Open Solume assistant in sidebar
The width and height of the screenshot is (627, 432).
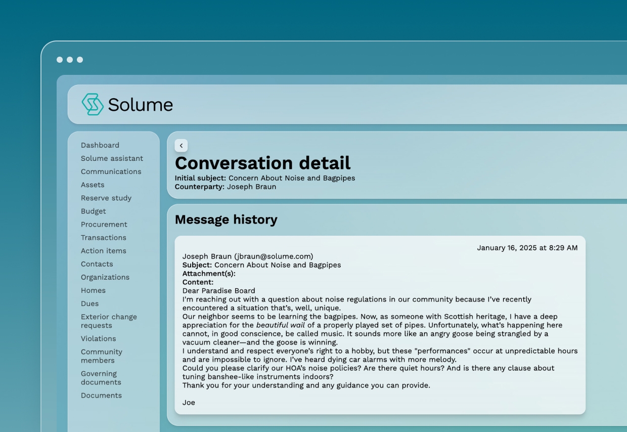click(112, 158)
